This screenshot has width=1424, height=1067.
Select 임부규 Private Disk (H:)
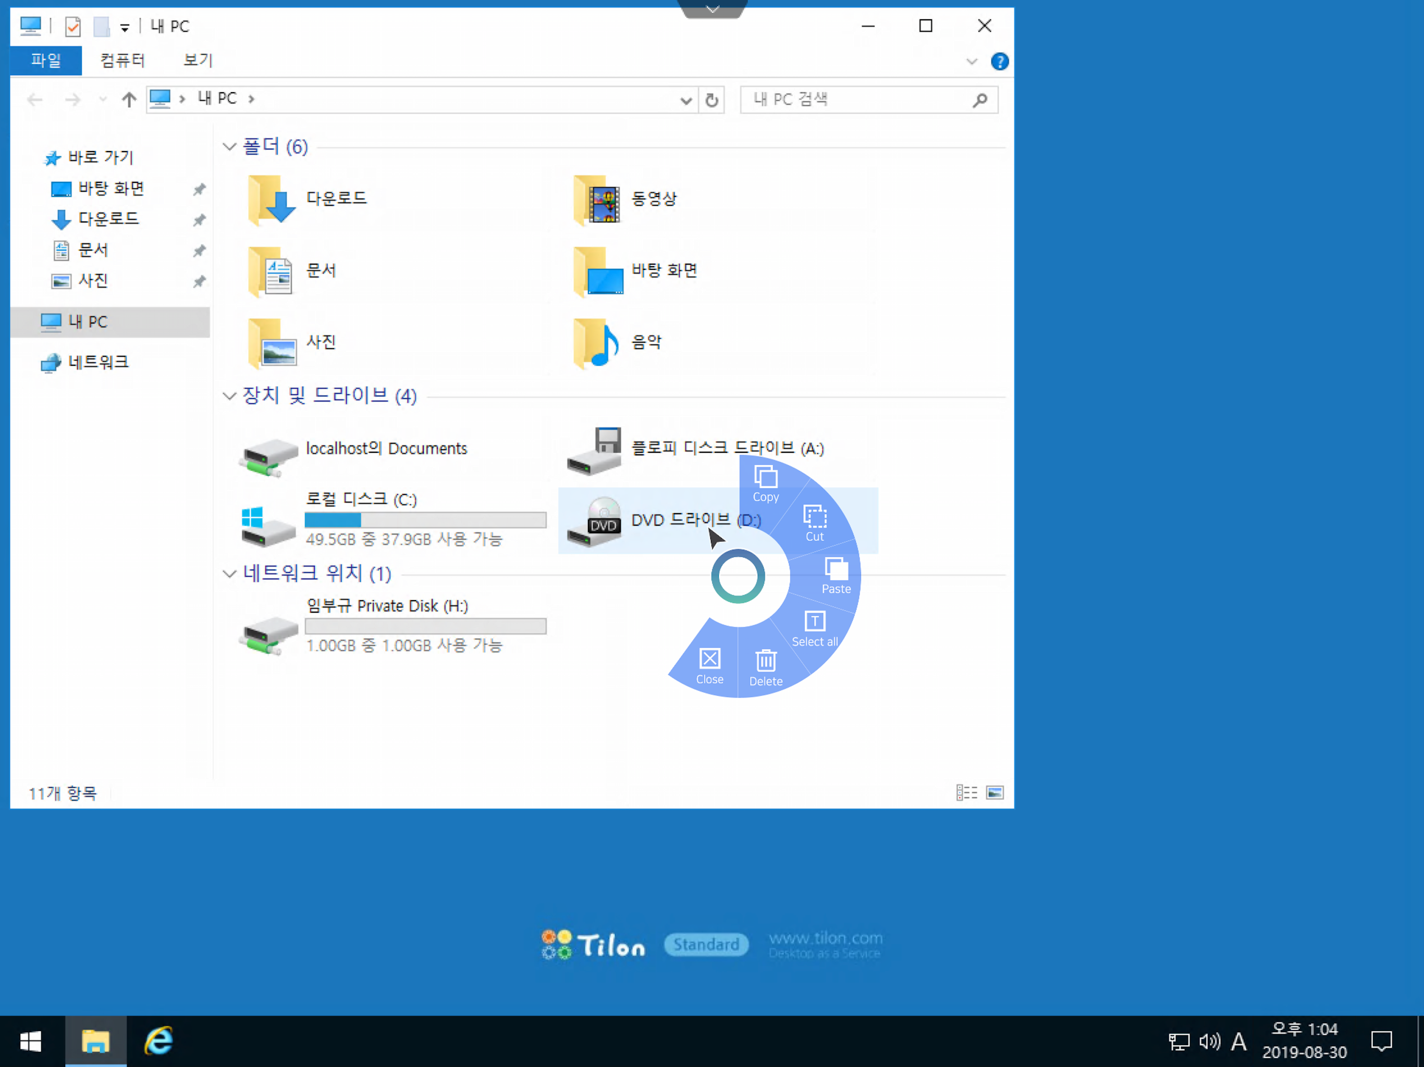click(392, 626)
